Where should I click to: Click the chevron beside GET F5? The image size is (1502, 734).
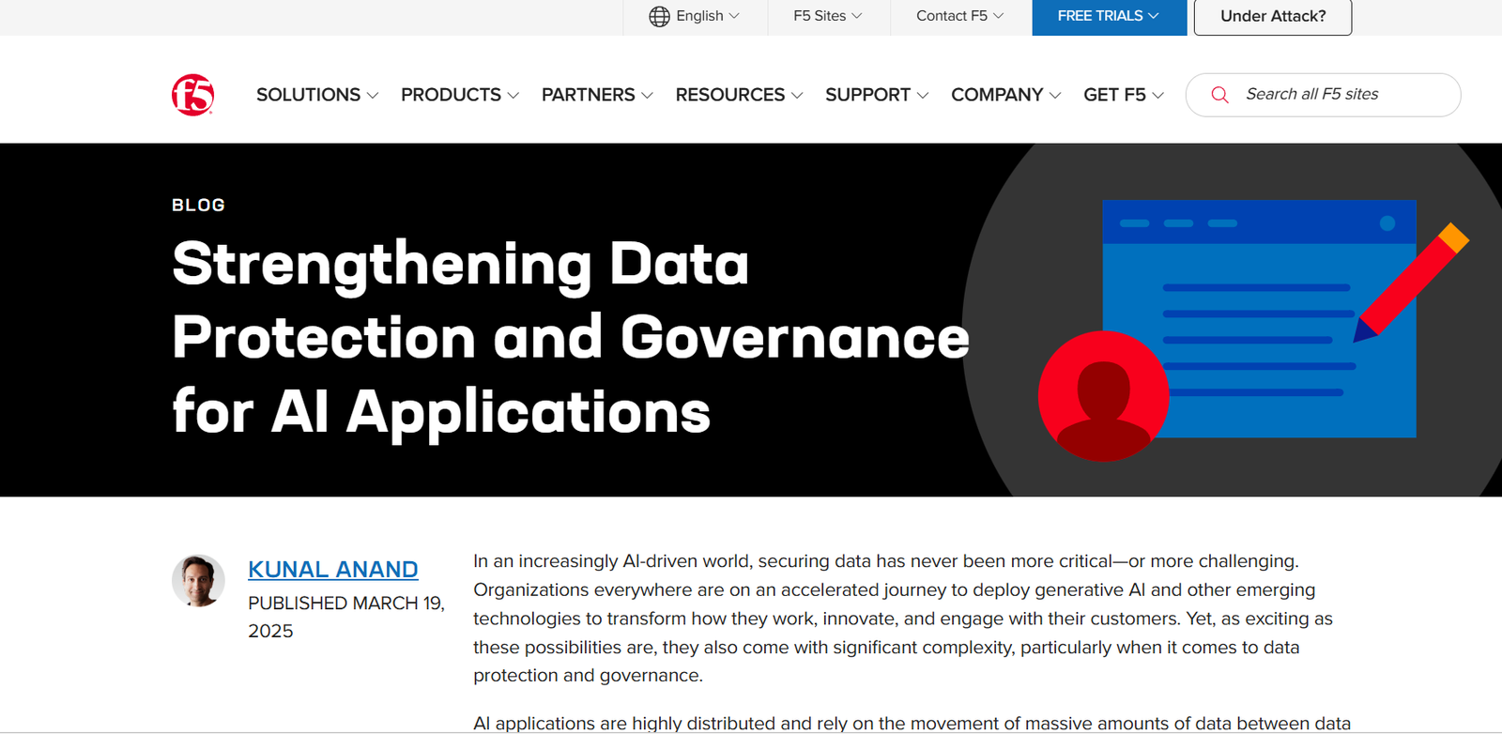tap(1157, 96)
